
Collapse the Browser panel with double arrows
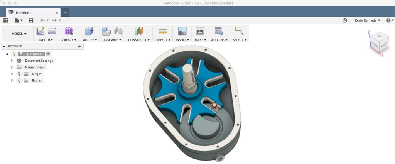click(4, 46)
